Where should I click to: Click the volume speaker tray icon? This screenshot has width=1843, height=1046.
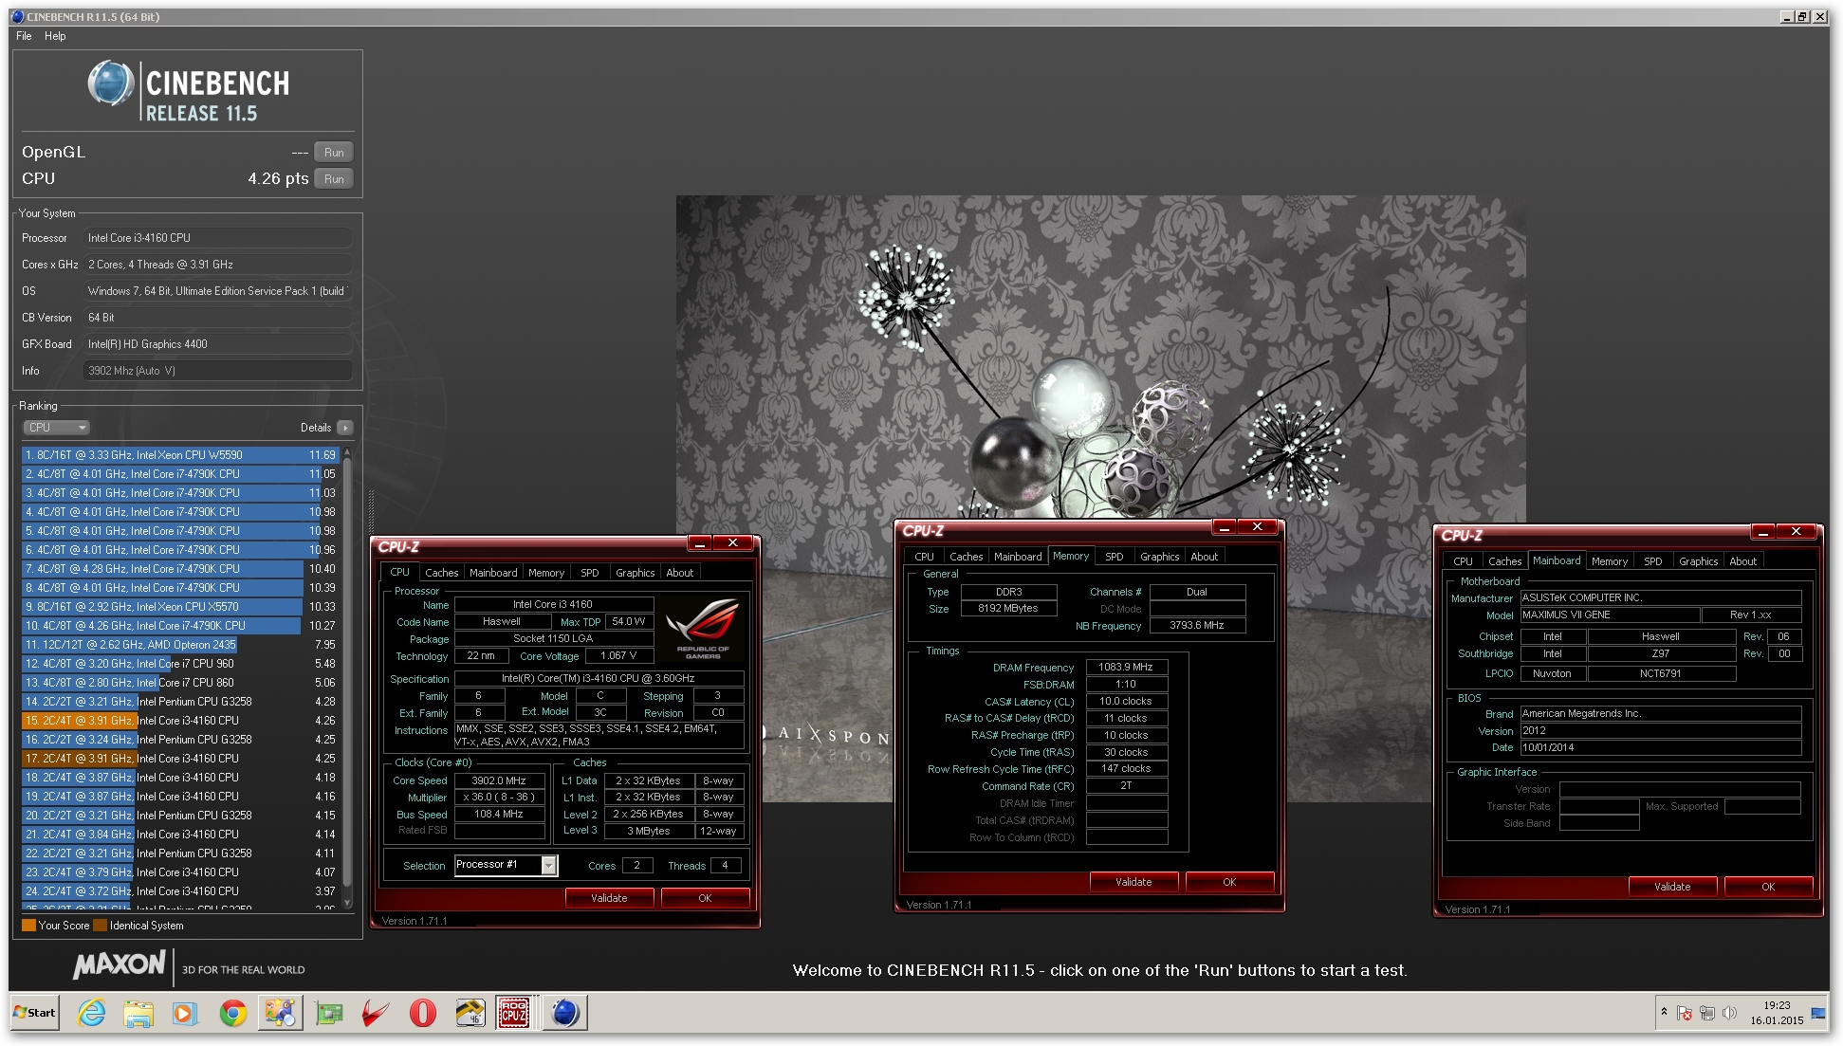[1729, 1013]
